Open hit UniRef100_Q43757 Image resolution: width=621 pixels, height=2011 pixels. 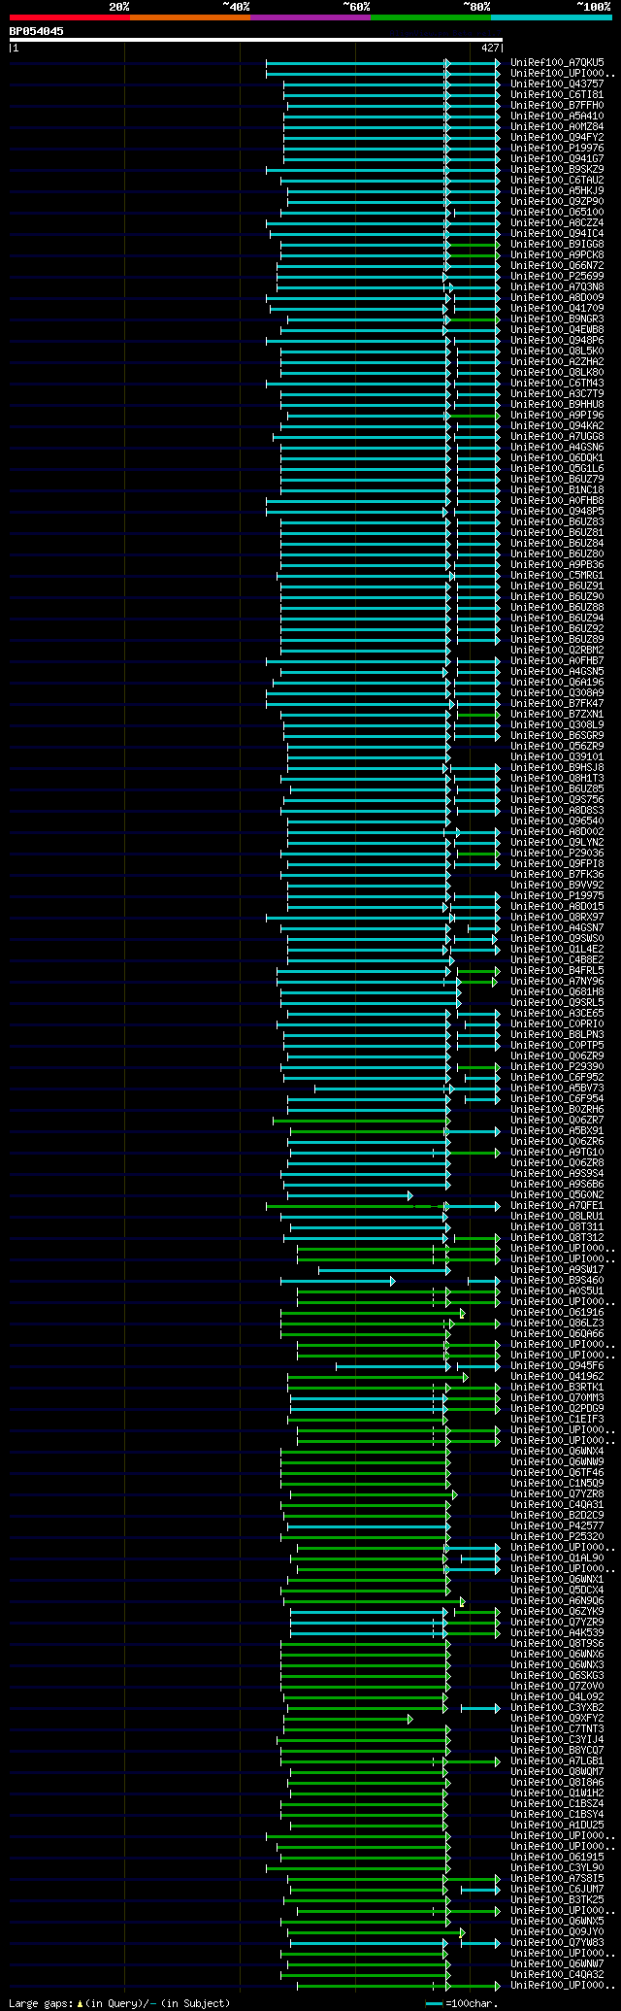[557, 84]
